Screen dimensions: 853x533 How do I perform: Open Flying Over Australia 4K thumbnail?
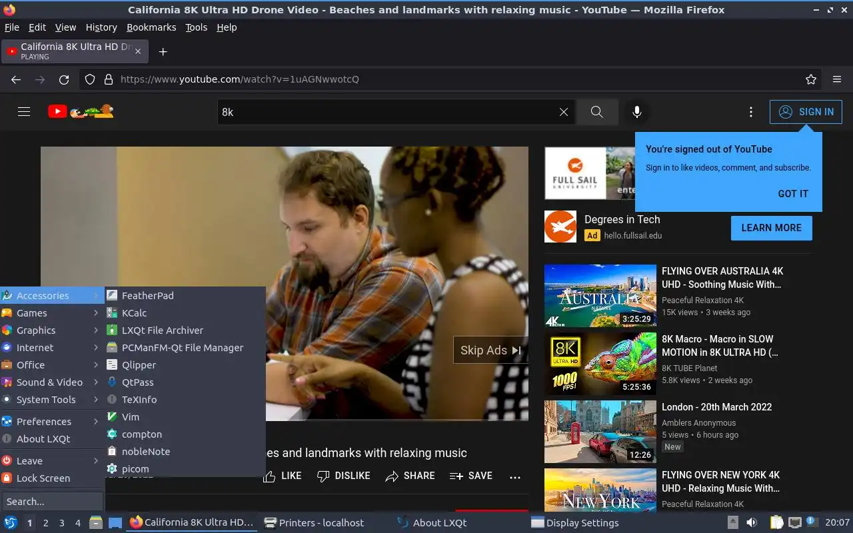point(600,296)
